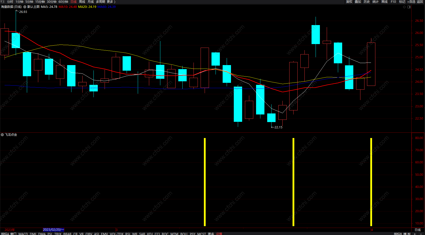425x235 pixels.
Task: Open the 统计 statistics button
Action: pyautogui.click(x=376, y=2)
